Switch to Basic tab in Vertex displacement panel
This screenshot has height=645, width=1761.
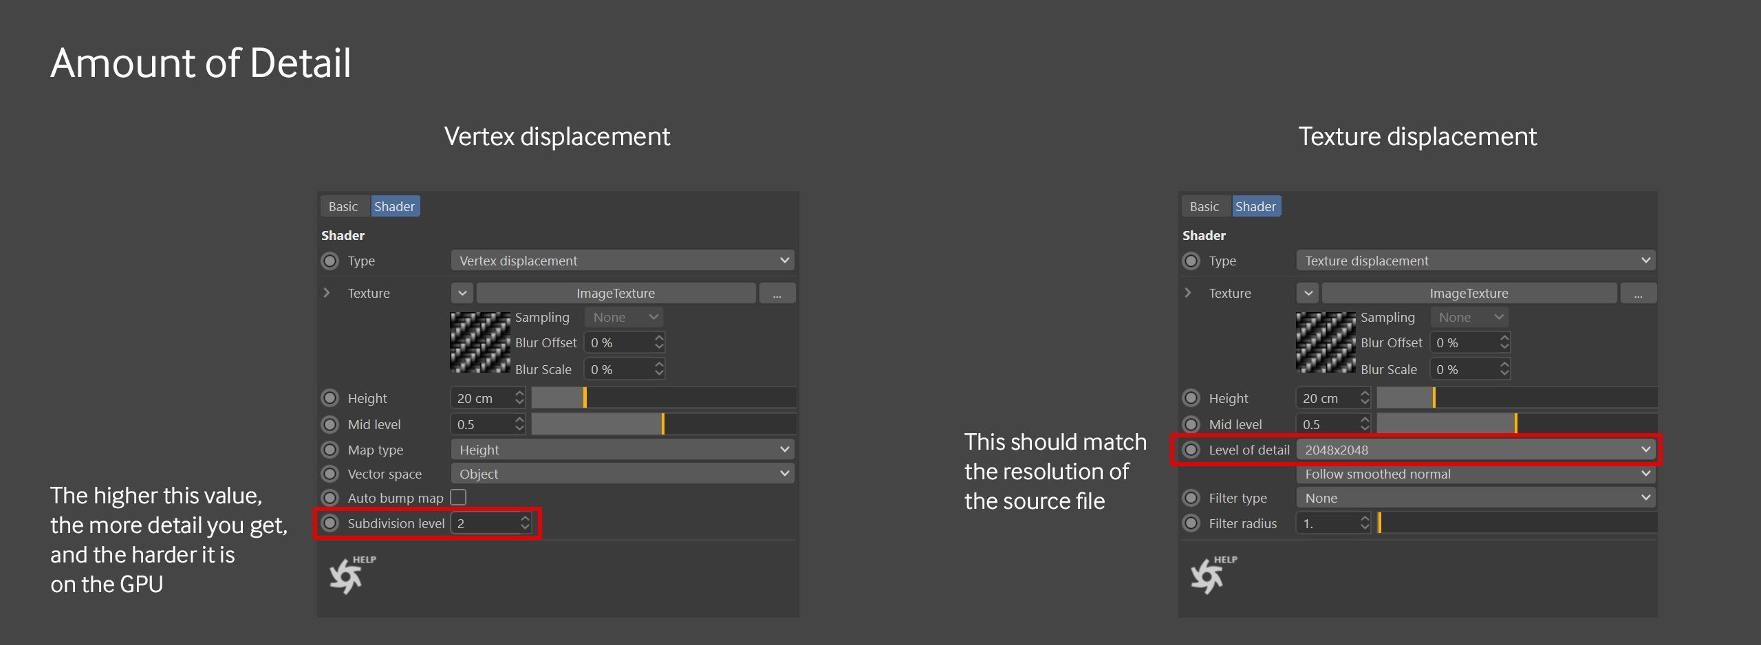343,206
